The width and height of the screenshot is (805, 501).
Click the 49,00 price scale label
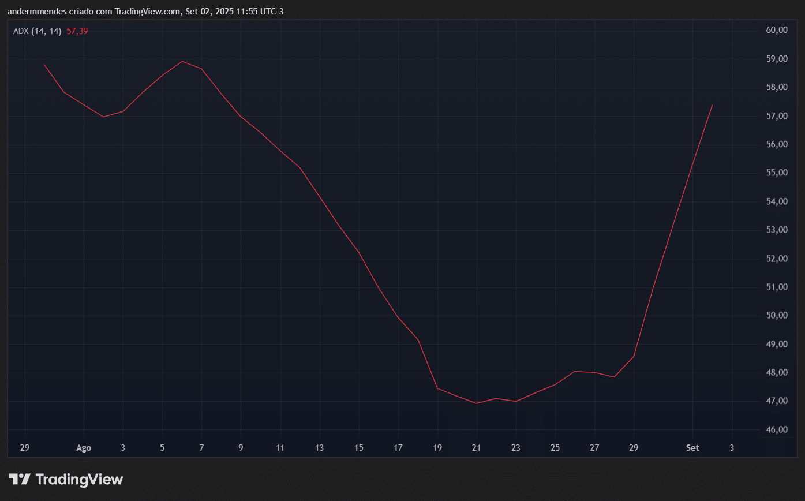(x=776, y=344)
